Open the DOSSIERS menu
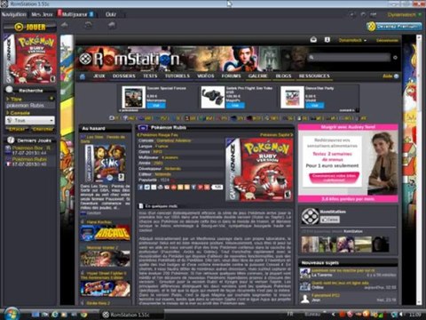 tap(123, 76)
